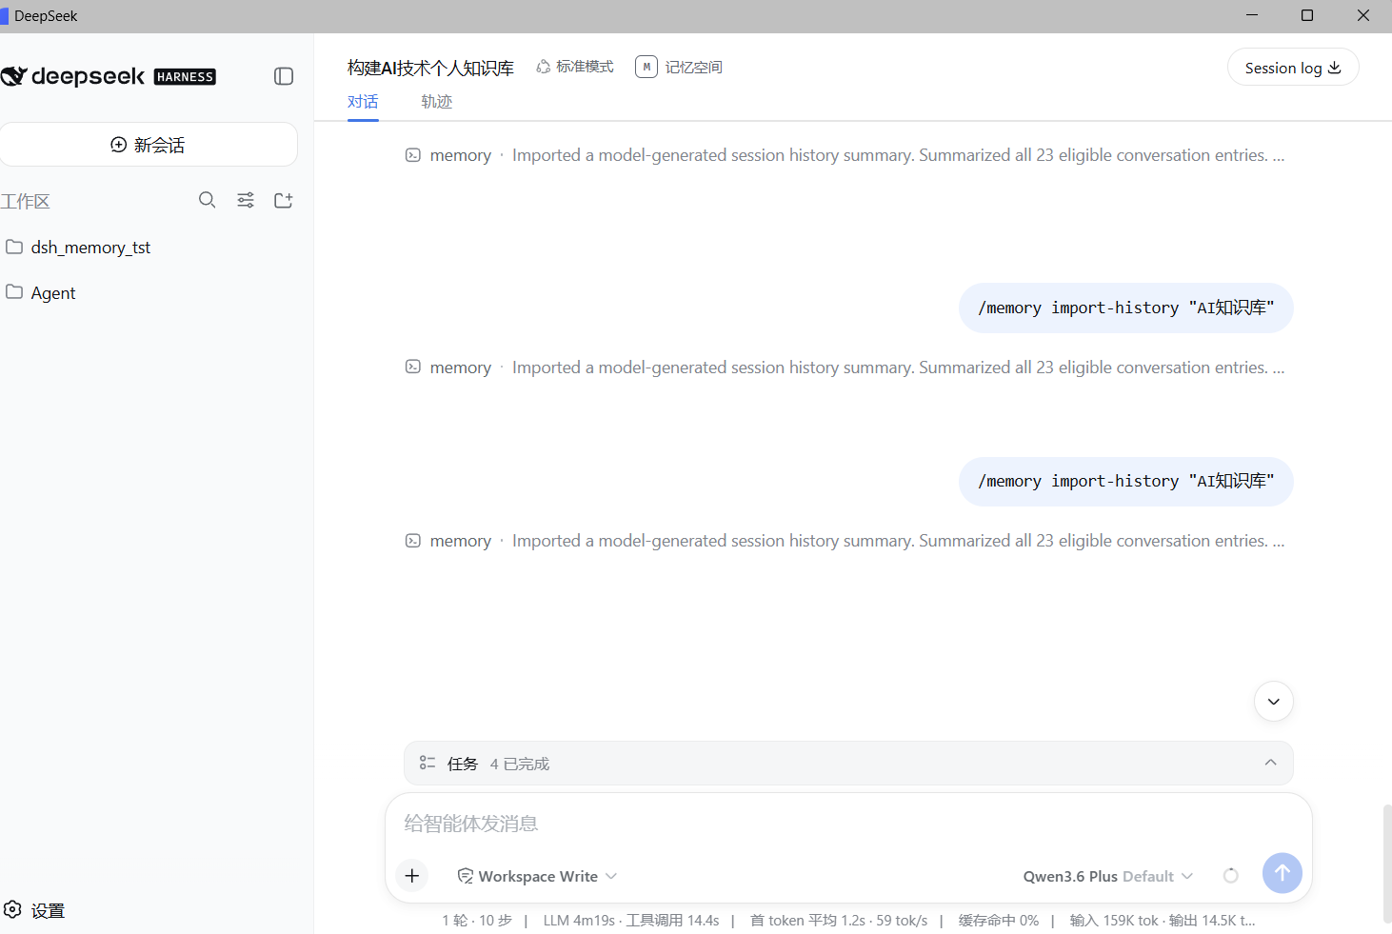Collapse the 任务 task panel chevron
Viewport: 1392px width, 934px height.
pos(1270,763)
